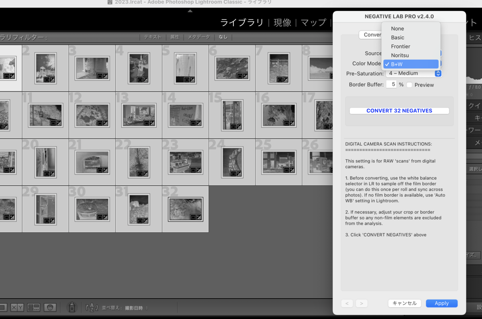The height and width of the screenshot is (319, 482).
Task: Click develop adjustments badge on thumbnail 3
Action: 105,75
